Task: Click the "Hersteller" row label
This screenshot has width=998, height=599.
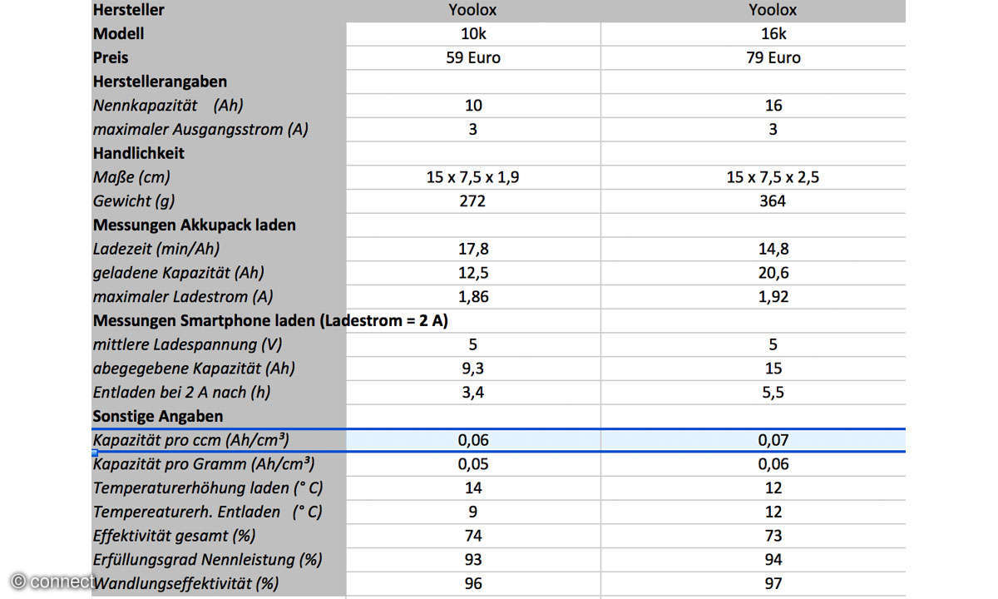Action: coord(129,10)
